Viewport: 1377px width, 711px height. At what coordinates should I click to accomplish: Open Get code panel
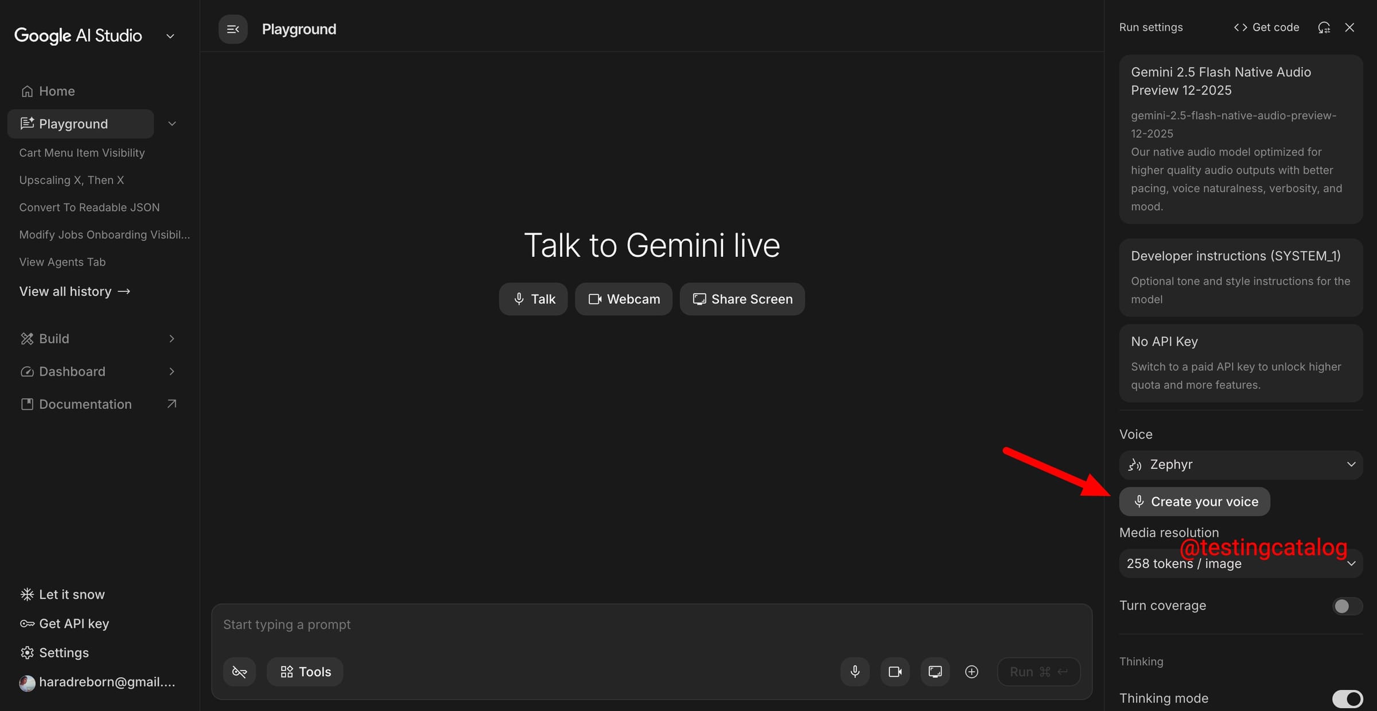pos(1266,27)
